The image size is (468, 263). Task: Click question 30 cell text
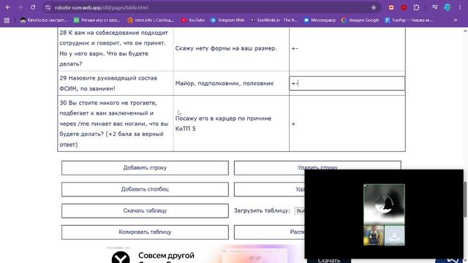114,123
